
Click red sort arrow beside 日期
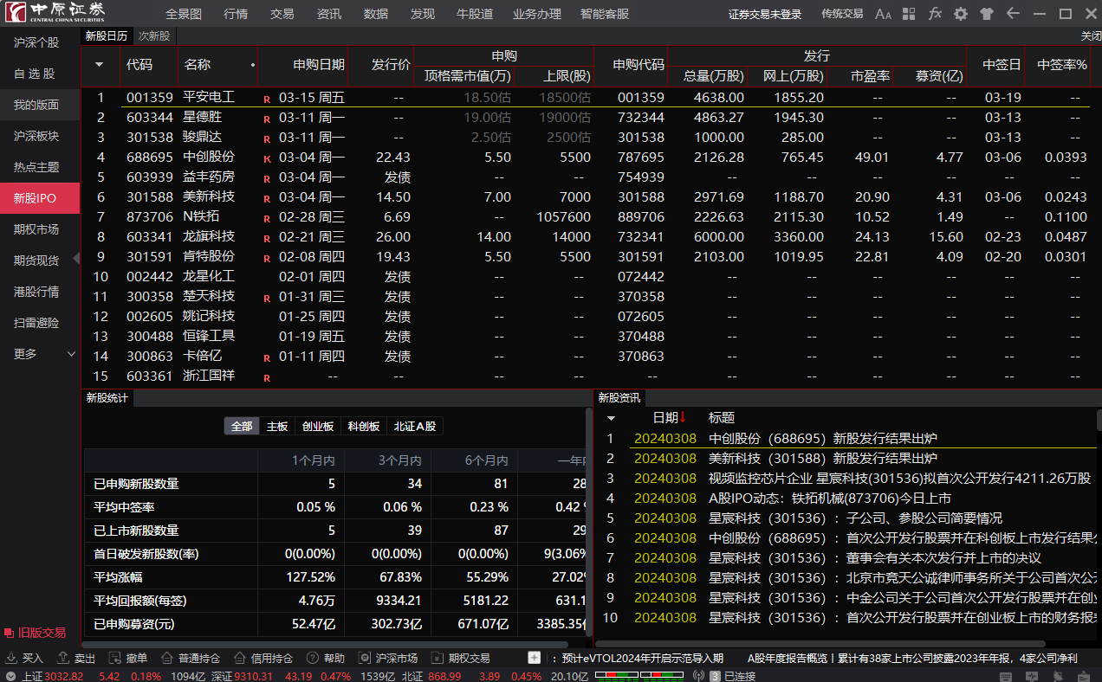[x=683, y=417]
